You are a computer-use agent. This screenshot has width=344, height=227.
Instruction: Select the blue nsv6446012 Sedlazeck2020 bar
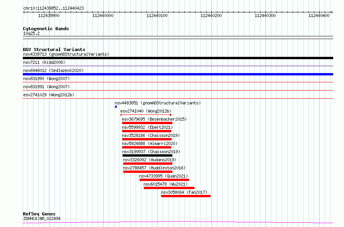178,74
